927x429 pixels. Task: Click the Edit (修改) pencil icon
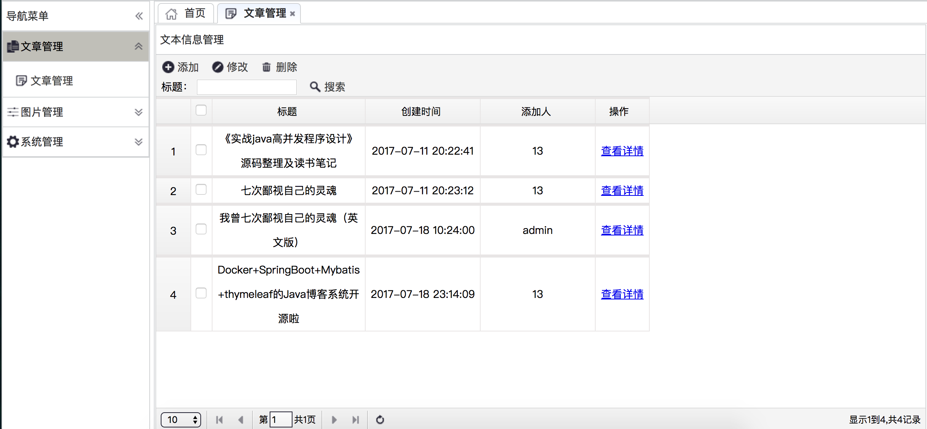pos(217,67)
